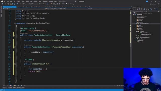The width and height of the screenshot is (161, 91).
Task: Click the Solution Explorer search magnifier icon
Action: coord(158,11)
